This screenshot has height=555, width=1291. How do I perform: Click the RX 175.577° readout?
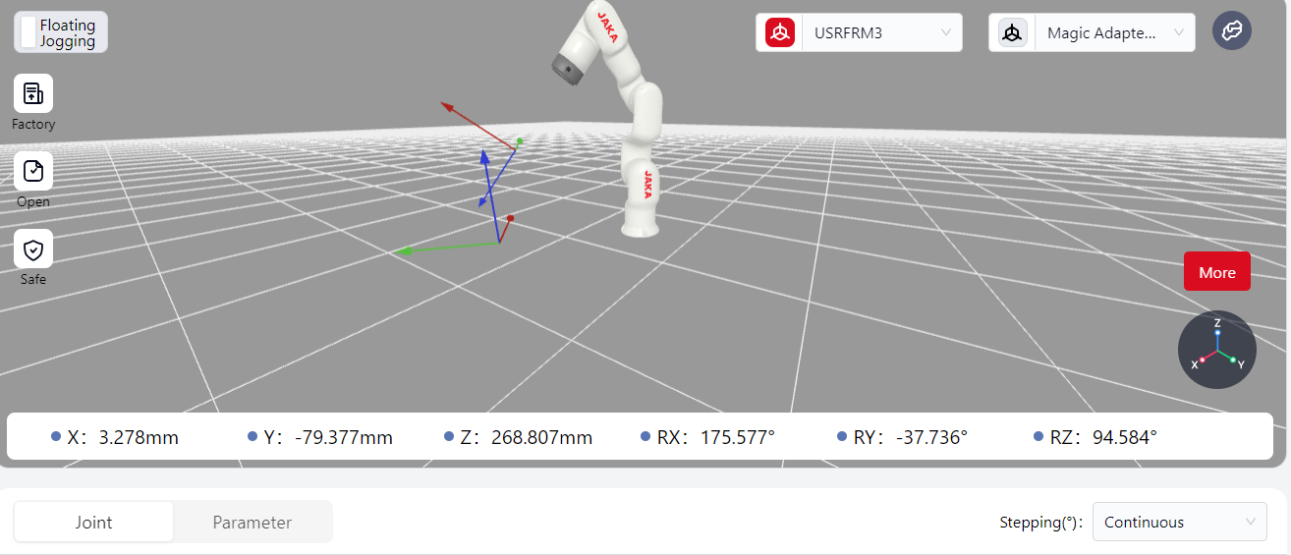(x=716, y=437)
